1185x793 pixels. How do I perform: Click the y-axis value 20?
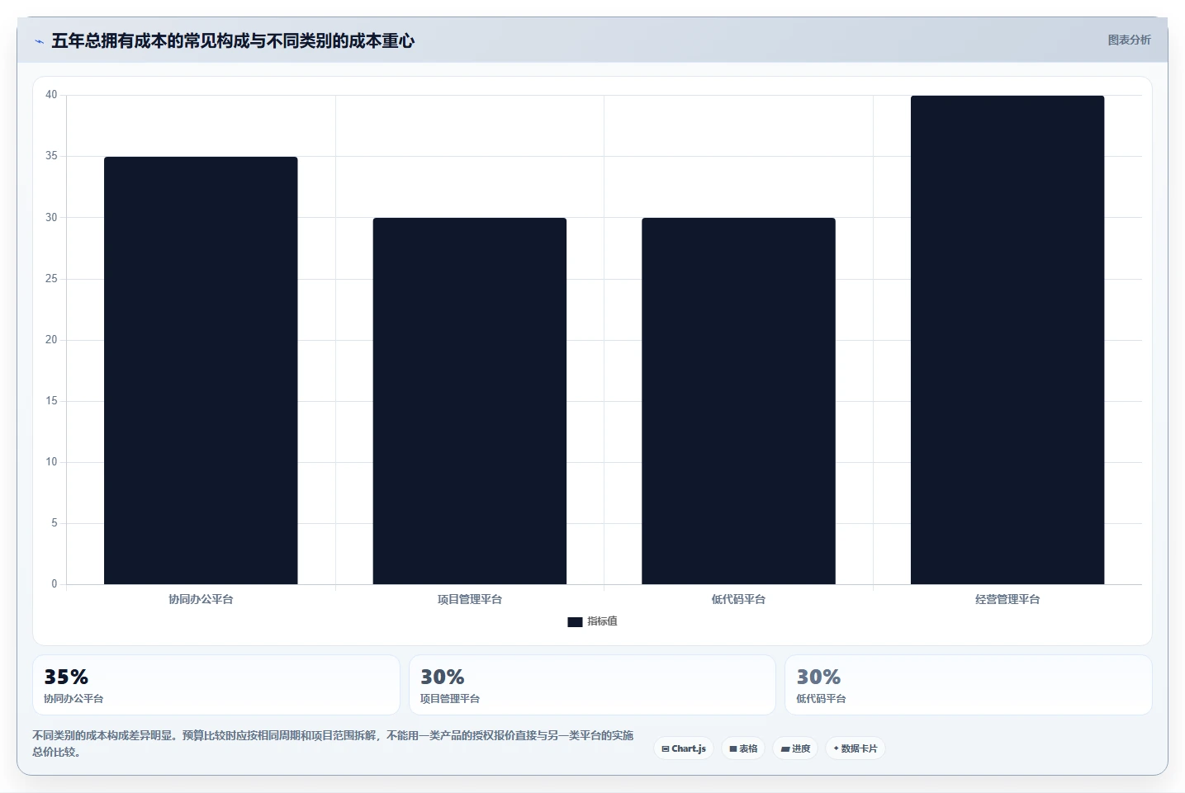click(x=51, y=340)
